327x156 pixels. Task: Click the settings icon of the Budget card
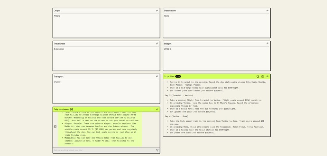[x=267, y=44]
